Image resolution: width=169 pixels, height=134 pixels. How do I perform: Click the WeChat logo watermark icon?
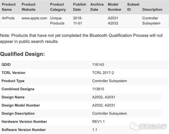point(134,126)
